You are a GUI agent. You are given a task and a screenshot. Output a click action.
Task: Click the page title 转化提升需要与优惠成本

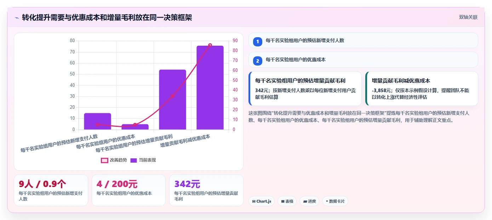click(x=107, y=17)
